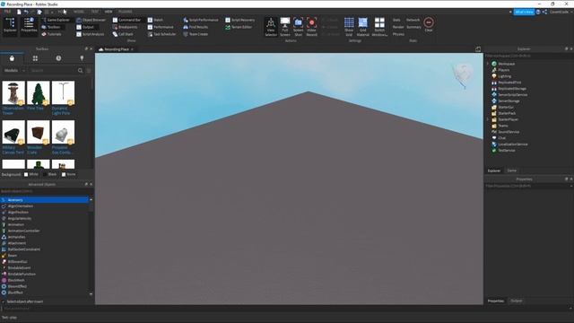This screenshot has height=323, width=574.
Task: Take a Screen Shot
Action: [299, 27]
